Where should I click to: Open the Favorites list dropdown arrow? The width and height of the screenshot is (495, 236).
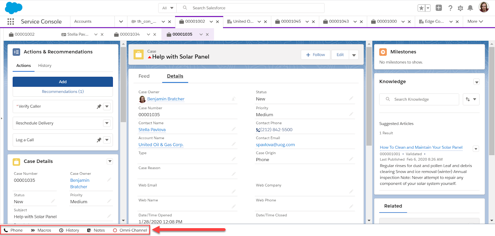(x=428, y=8)
